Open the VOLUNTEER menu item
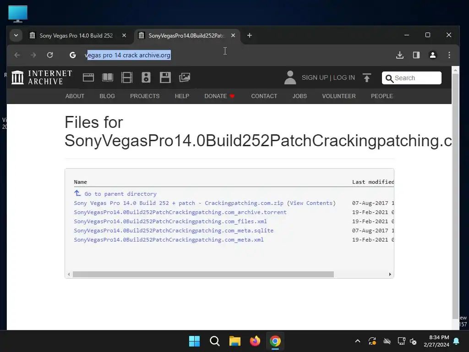 (x=339, y=96)
